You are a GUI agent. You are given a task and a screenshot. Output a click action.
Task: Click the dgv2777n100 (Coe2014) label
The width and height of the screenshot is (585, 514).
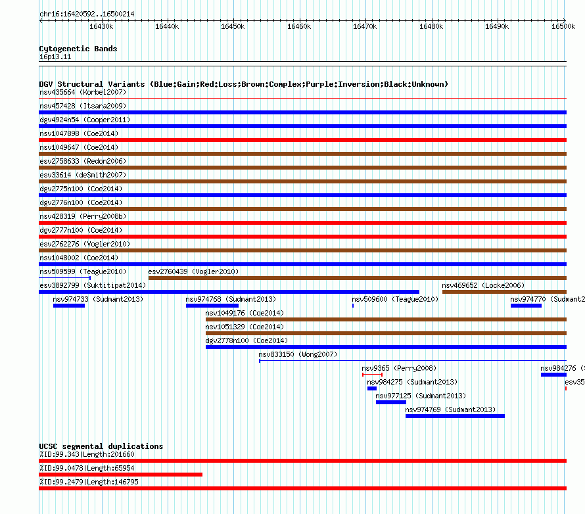pyautogui.click(x=81, y=230)
